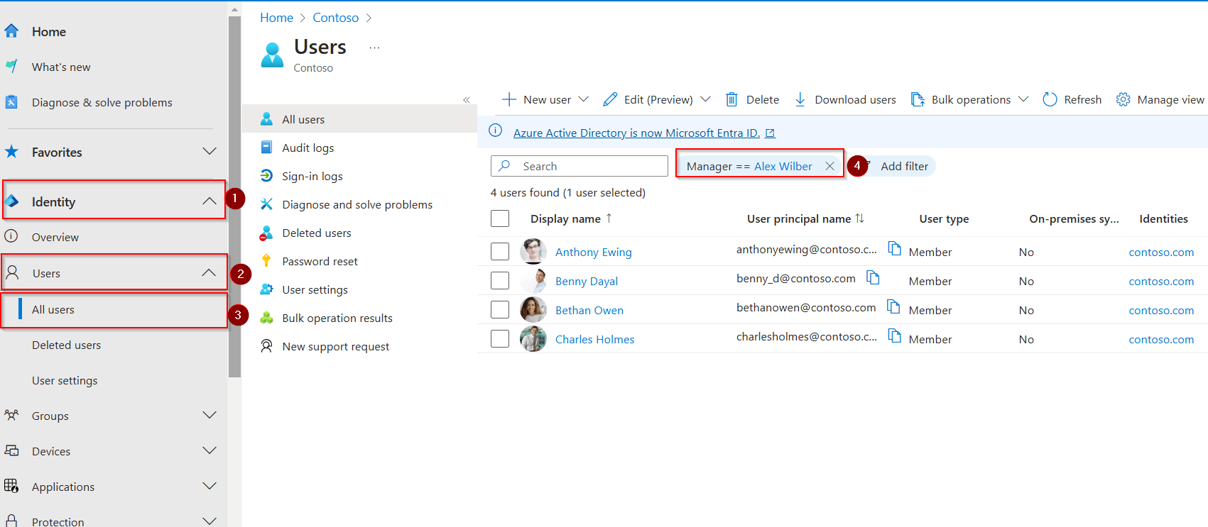Click the Delete trash can icon
1208x527 pixels.
[731, 99]
